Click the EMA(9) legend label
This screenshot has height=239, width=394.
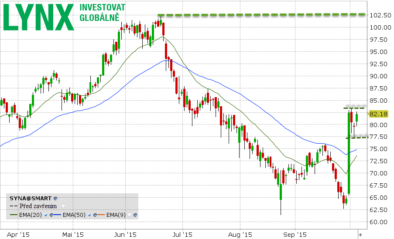[x=116, y=215]
